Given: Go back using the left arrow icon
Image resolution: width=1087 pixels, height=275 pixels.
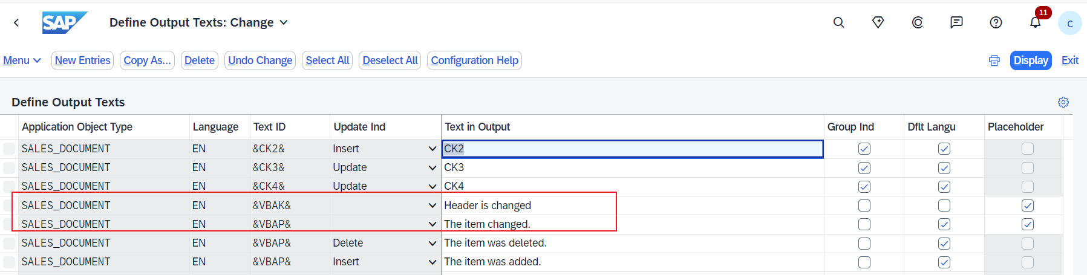Looking at the screenshot, I should 16,23.
